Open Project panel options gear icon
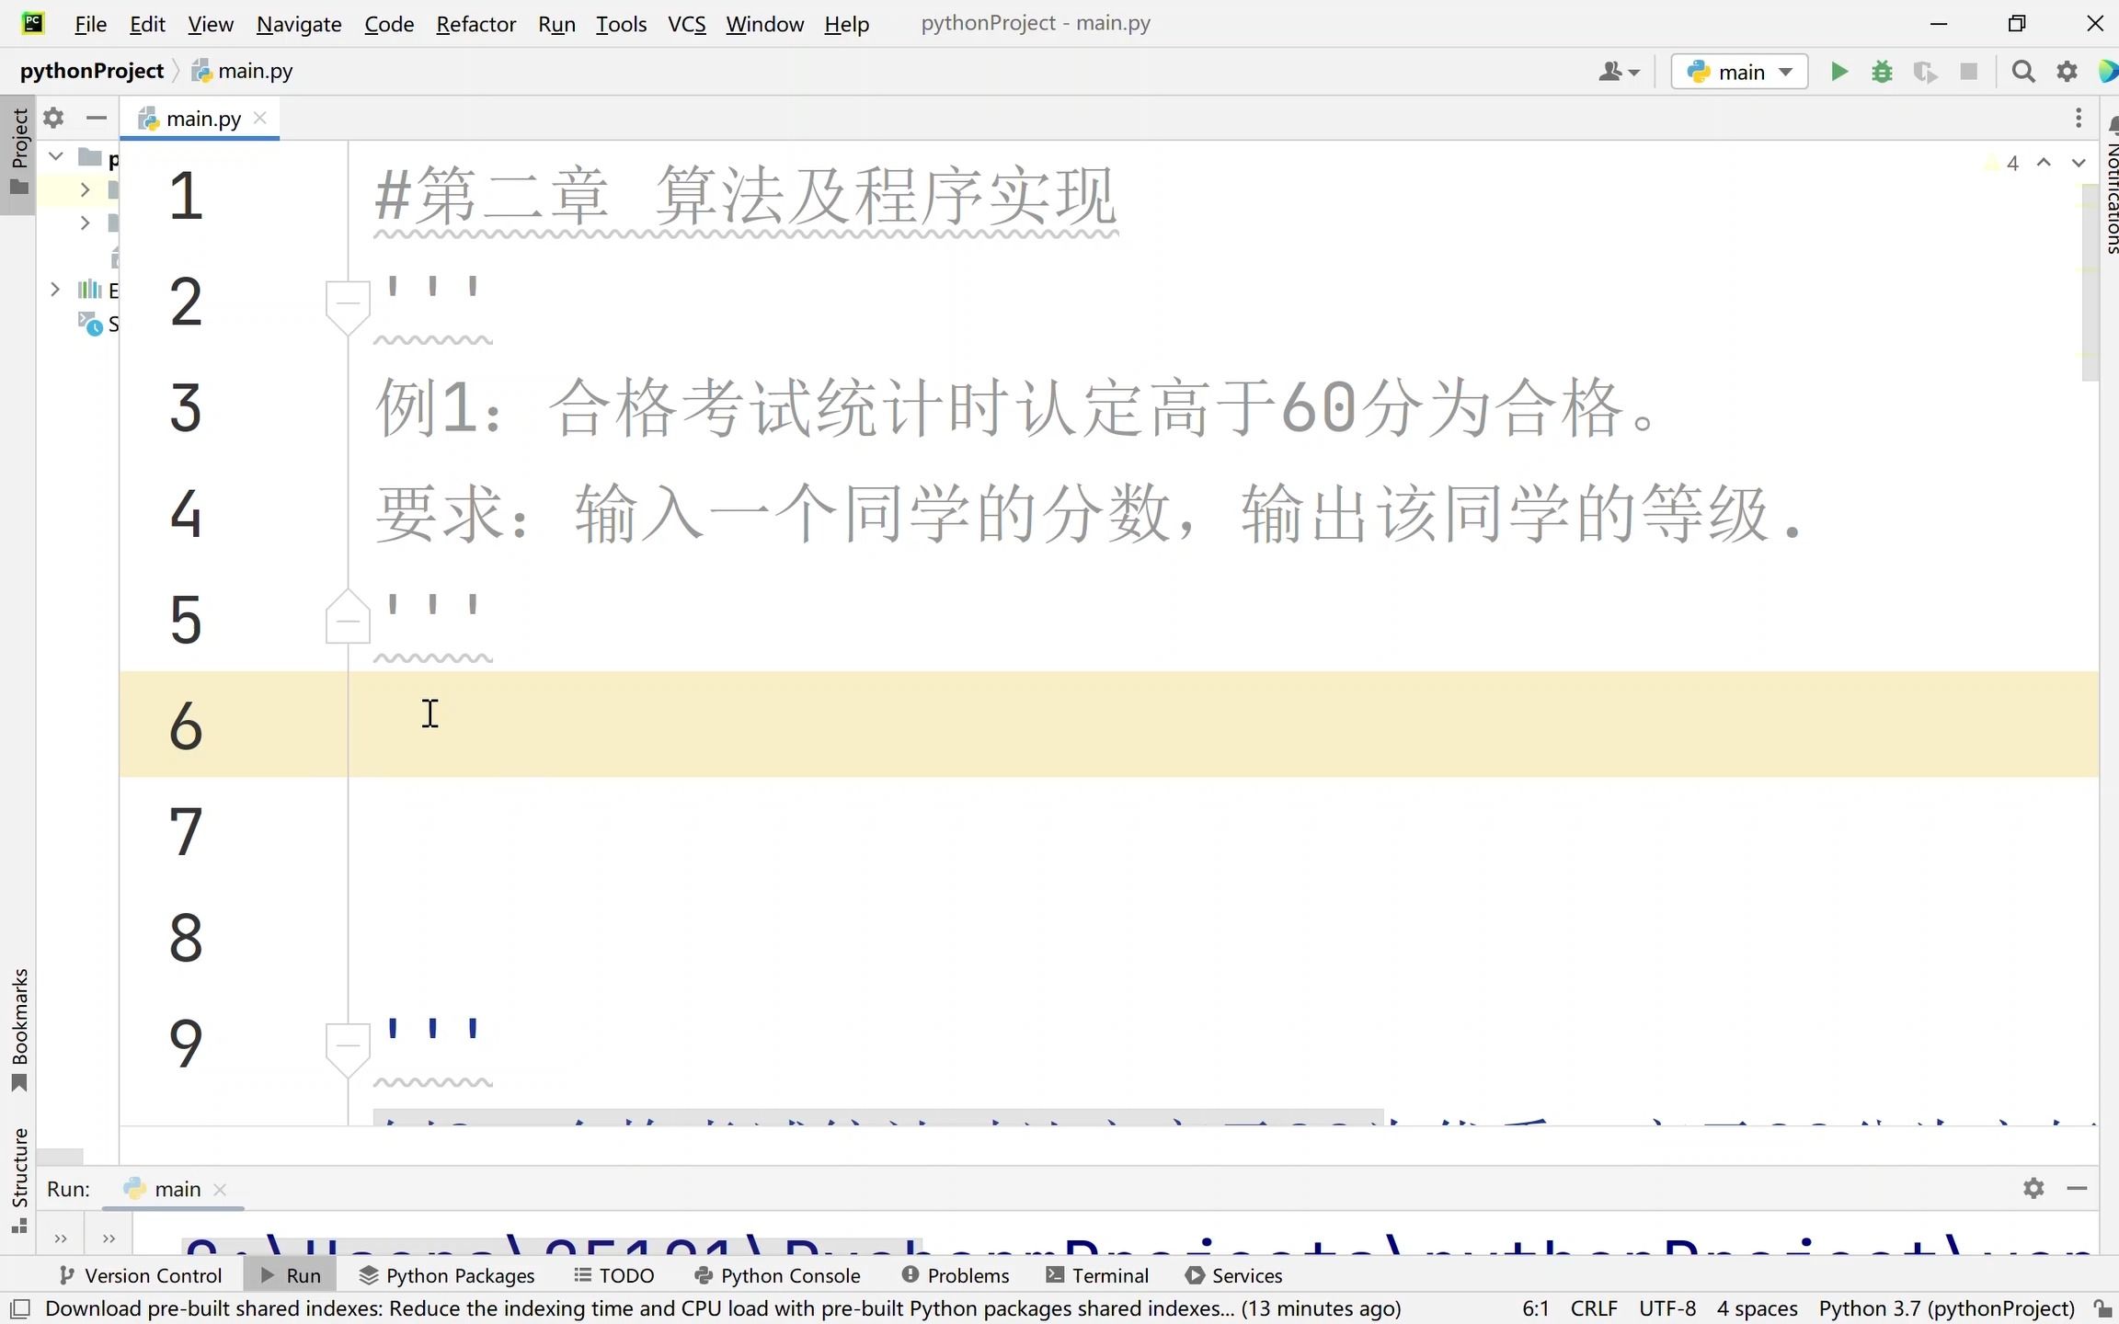 (53, 118)
